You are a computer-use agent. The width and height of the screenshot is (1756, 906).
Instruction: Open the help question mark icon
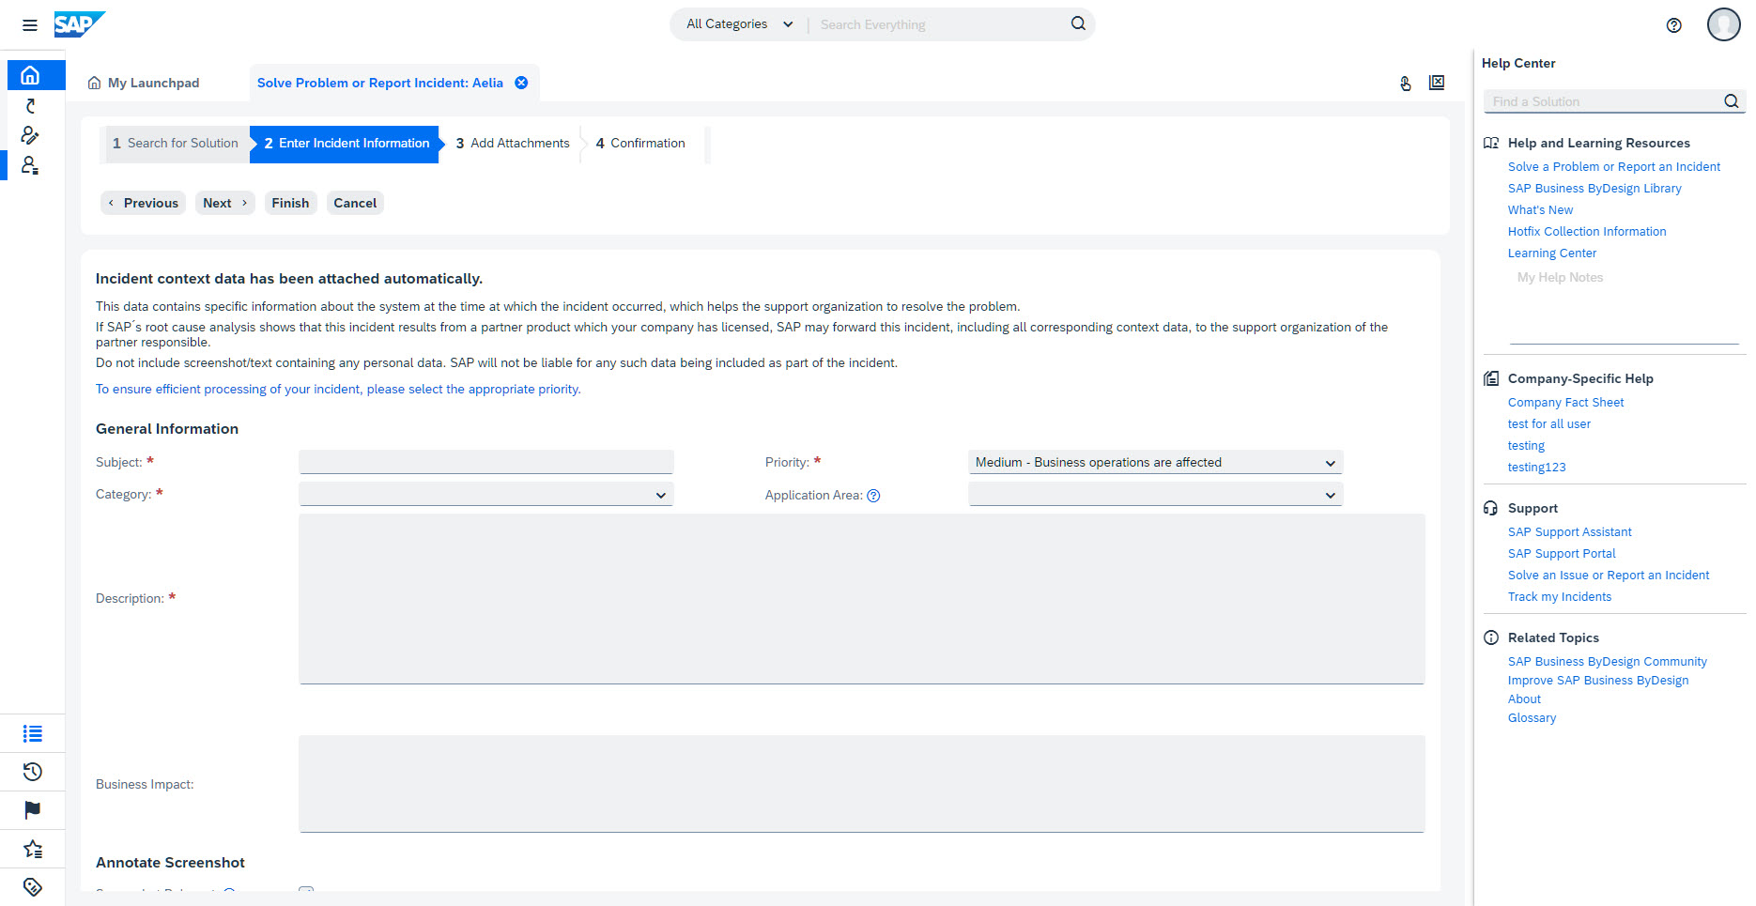tap(1673, 25)
